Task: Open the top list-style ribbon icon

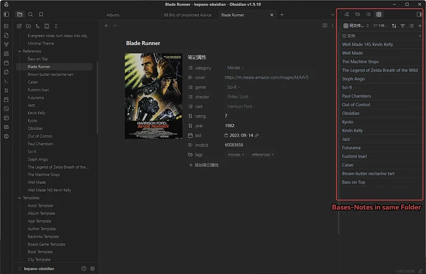Action: tap(6, 26)
